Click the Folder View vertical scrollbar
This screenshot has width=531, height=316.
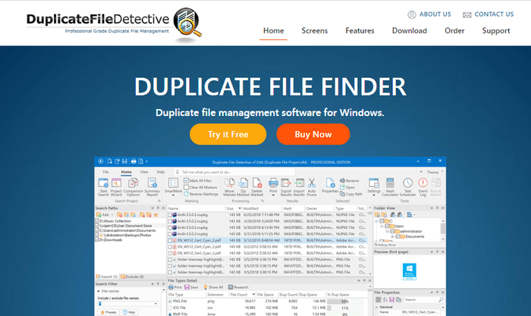click(443, 230)
